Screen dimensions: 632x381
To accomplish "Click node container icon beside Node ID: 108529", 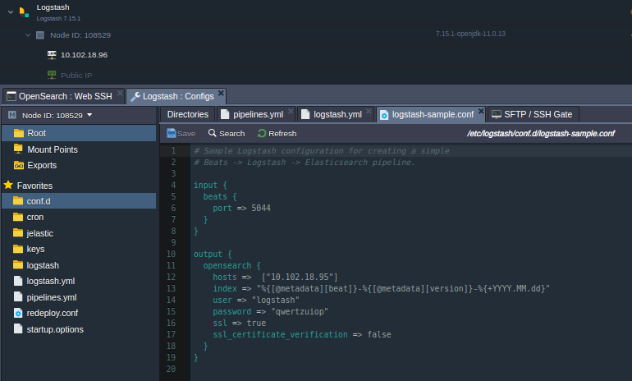I will (40, 35).
